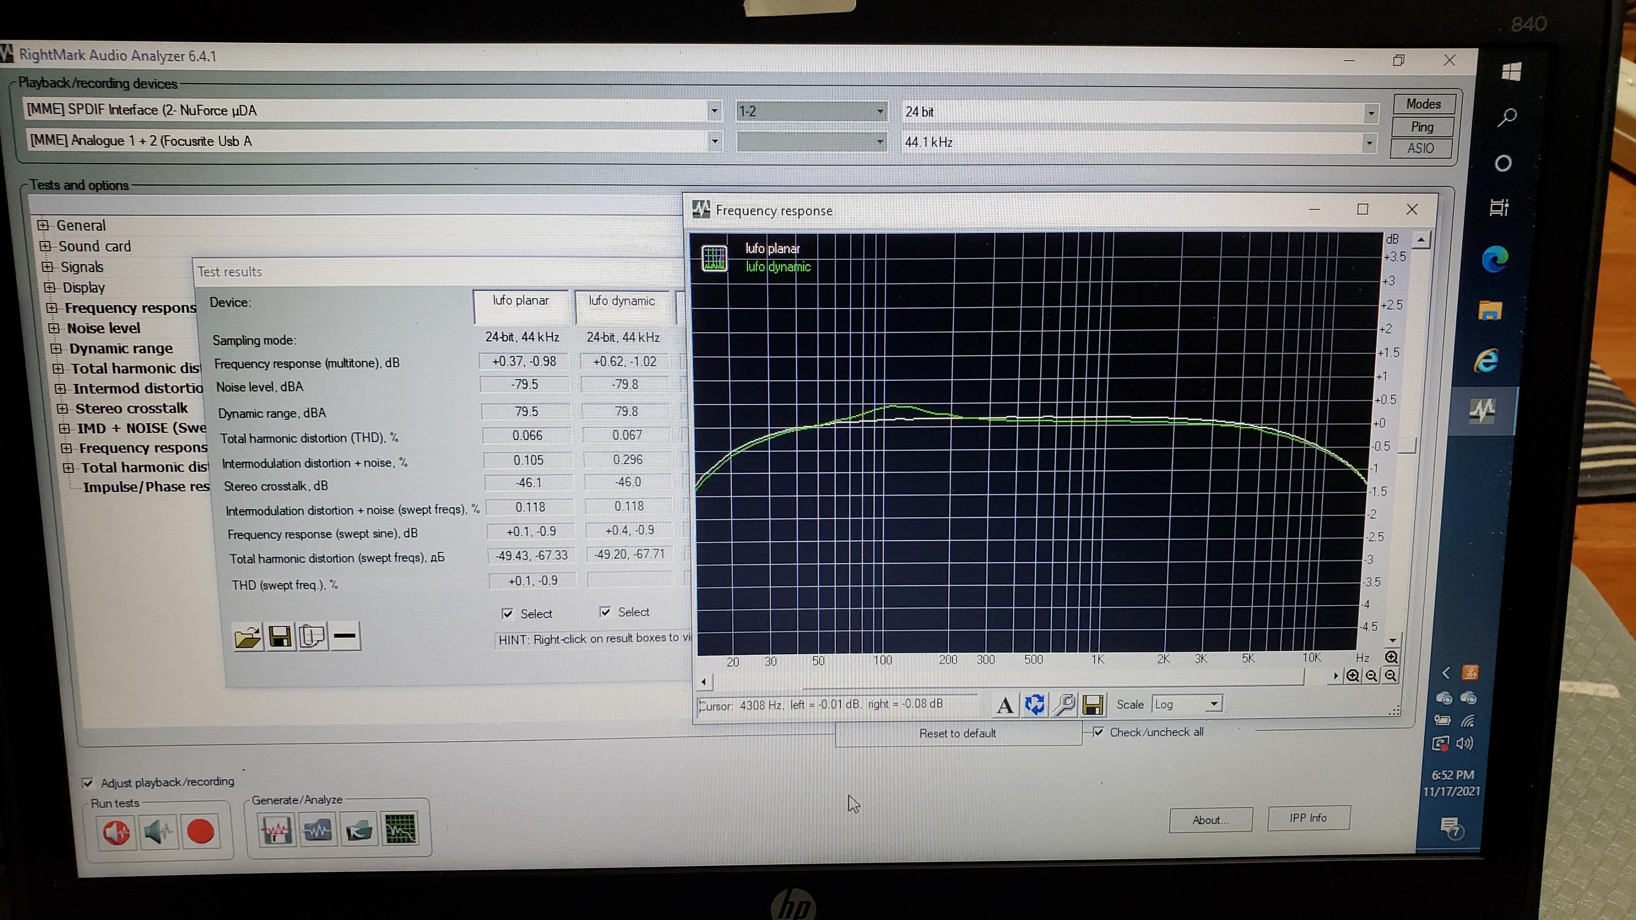Uncheck Select under lufo dynamic
The image size is (1636, 920).
[605, 612]
